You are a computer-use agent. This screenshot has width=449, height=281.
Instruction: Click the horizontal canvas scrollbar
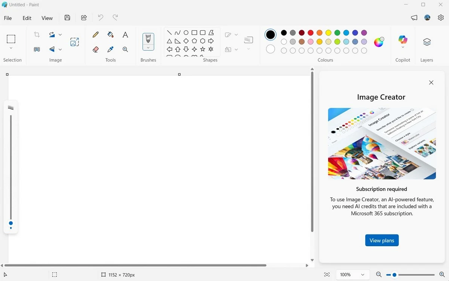tap(135, 265)
